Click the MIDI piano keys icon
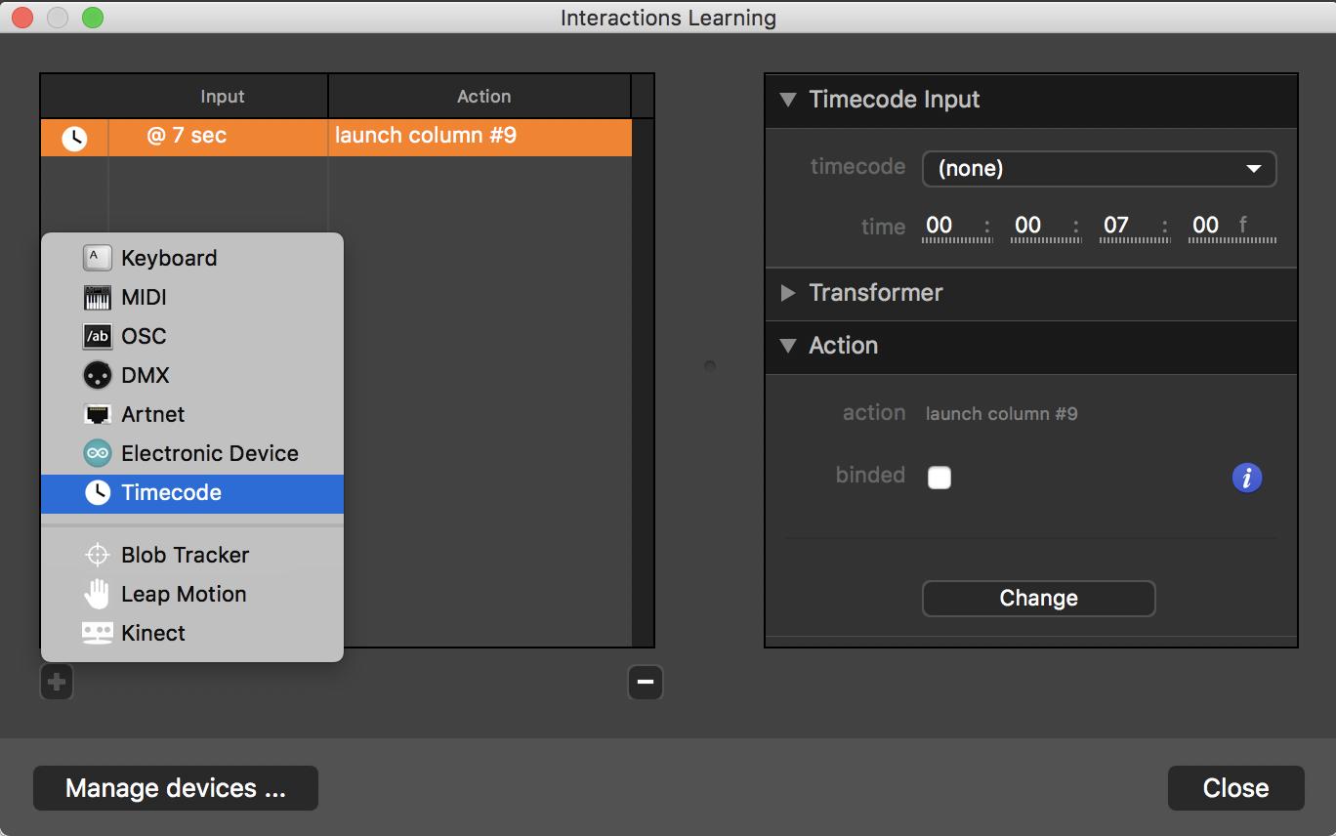Screen dimensions: 1336x836 tap(97, 297)
